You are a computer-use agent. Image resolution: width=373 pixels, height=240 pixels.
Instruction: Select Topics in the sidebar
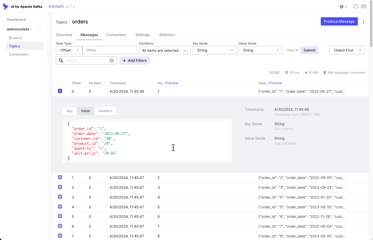(x=25, y=46)
